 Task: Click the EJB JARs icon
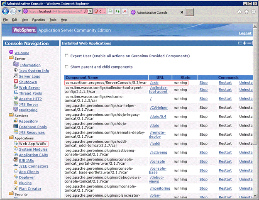click(16, 160)
